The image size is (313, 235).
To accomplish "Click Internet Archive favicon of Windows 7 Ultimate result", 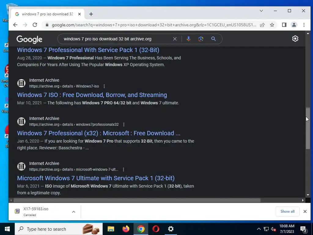I will pyautogui.click(x=21, y=166).
